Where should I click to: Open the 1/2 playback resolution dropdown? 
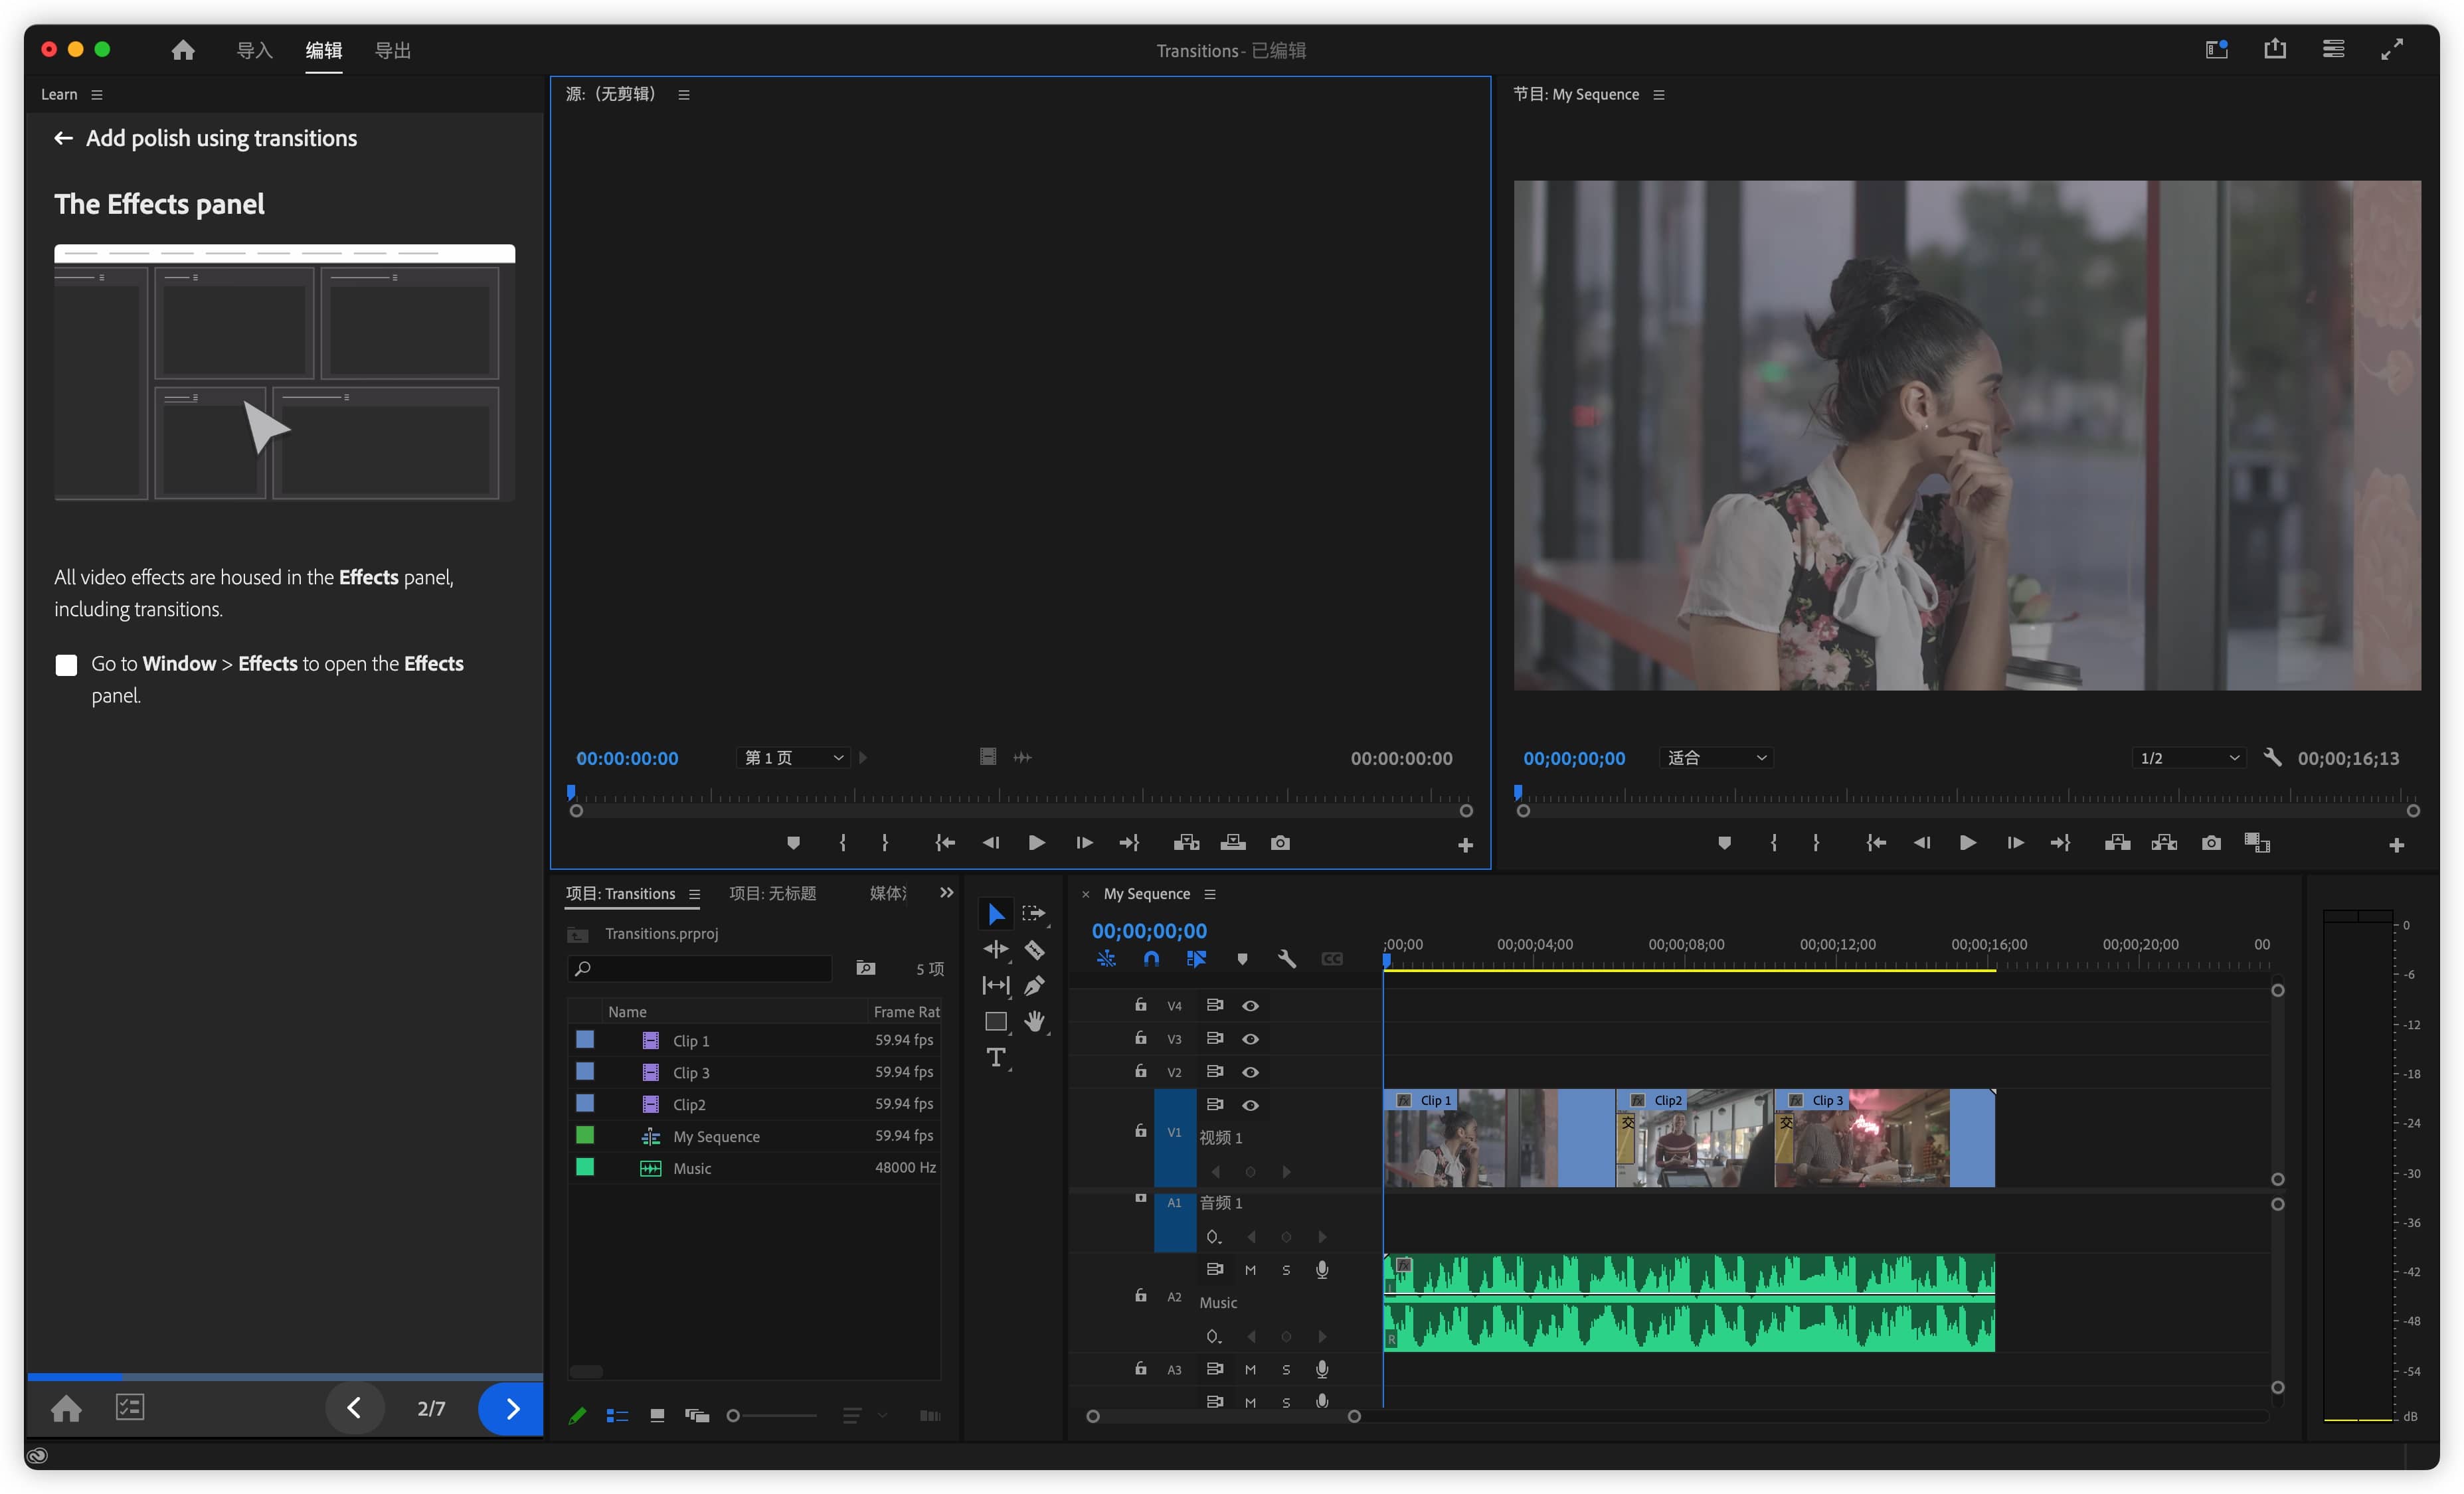pos(2188,757)
